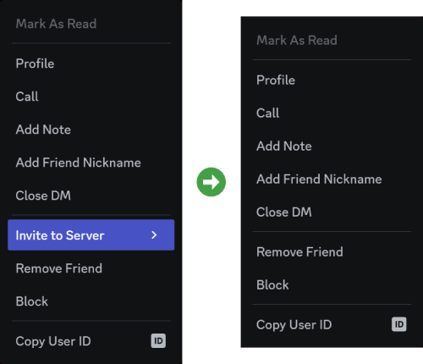Choose Call in the left menu
Image resolution: width=423 pixels, height=364 pixels.
(x=91, y=97)
